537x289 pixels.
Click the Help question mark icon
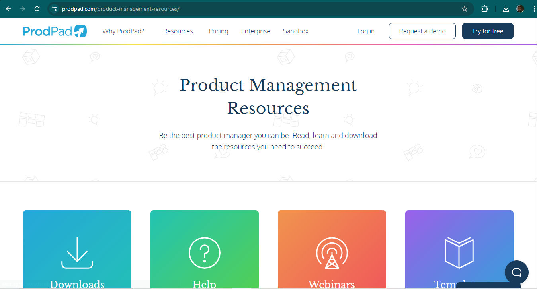(x=204, y=253)
